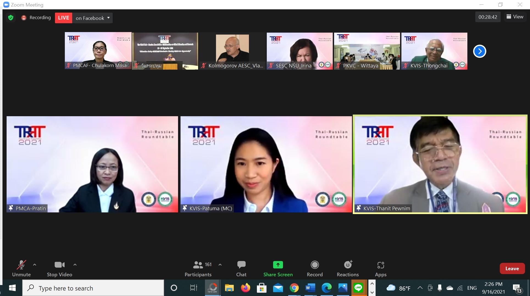This screenshot has width=530, height=296.
Task: Open the 'on Facebook' live stream dropdown
Action: [93, 18]
